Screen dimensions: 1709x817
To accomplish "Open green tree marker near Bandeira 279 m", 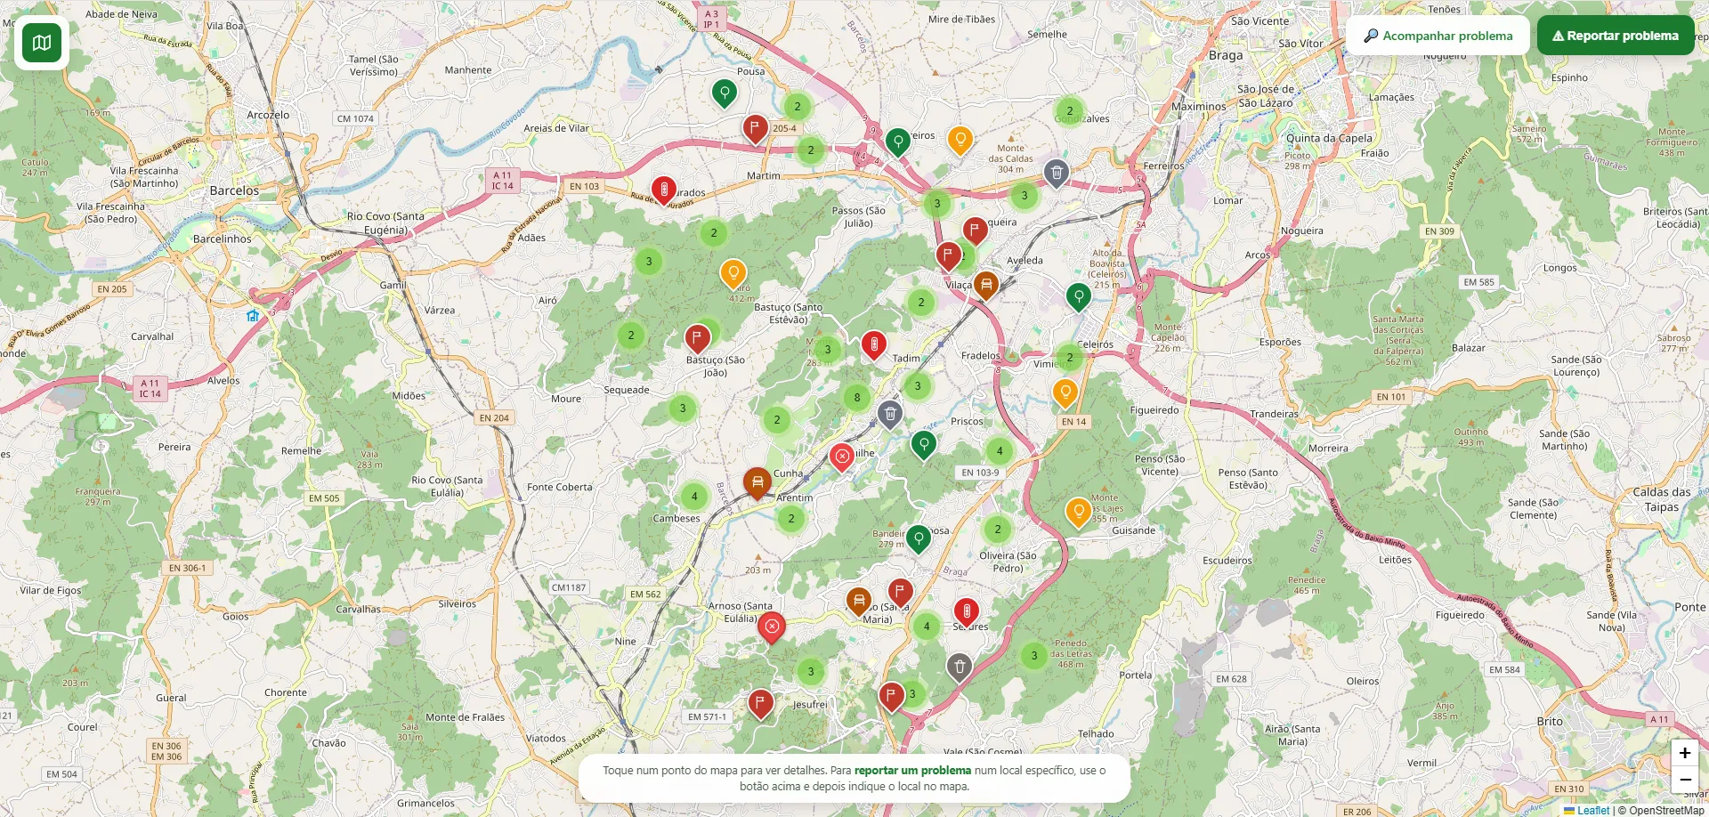I will (x=919, y=539).
